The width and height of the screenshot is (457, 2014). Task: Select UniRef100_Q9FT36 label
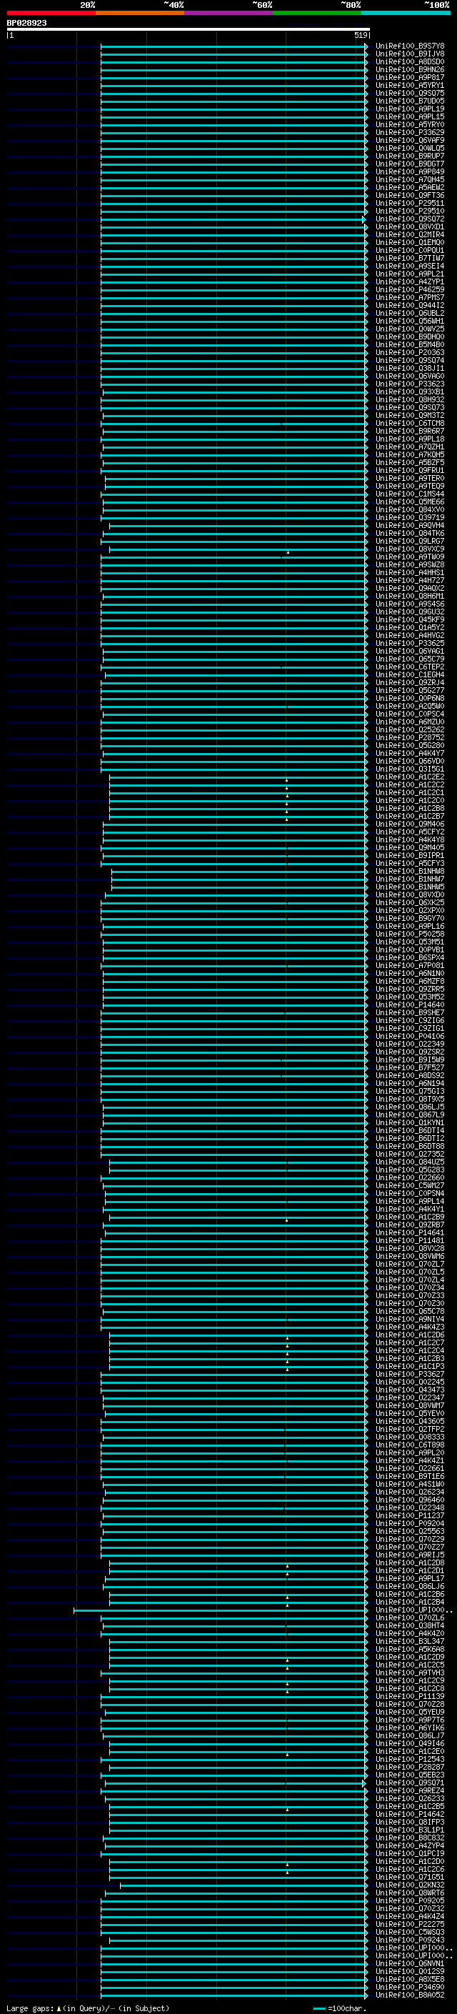409,196
